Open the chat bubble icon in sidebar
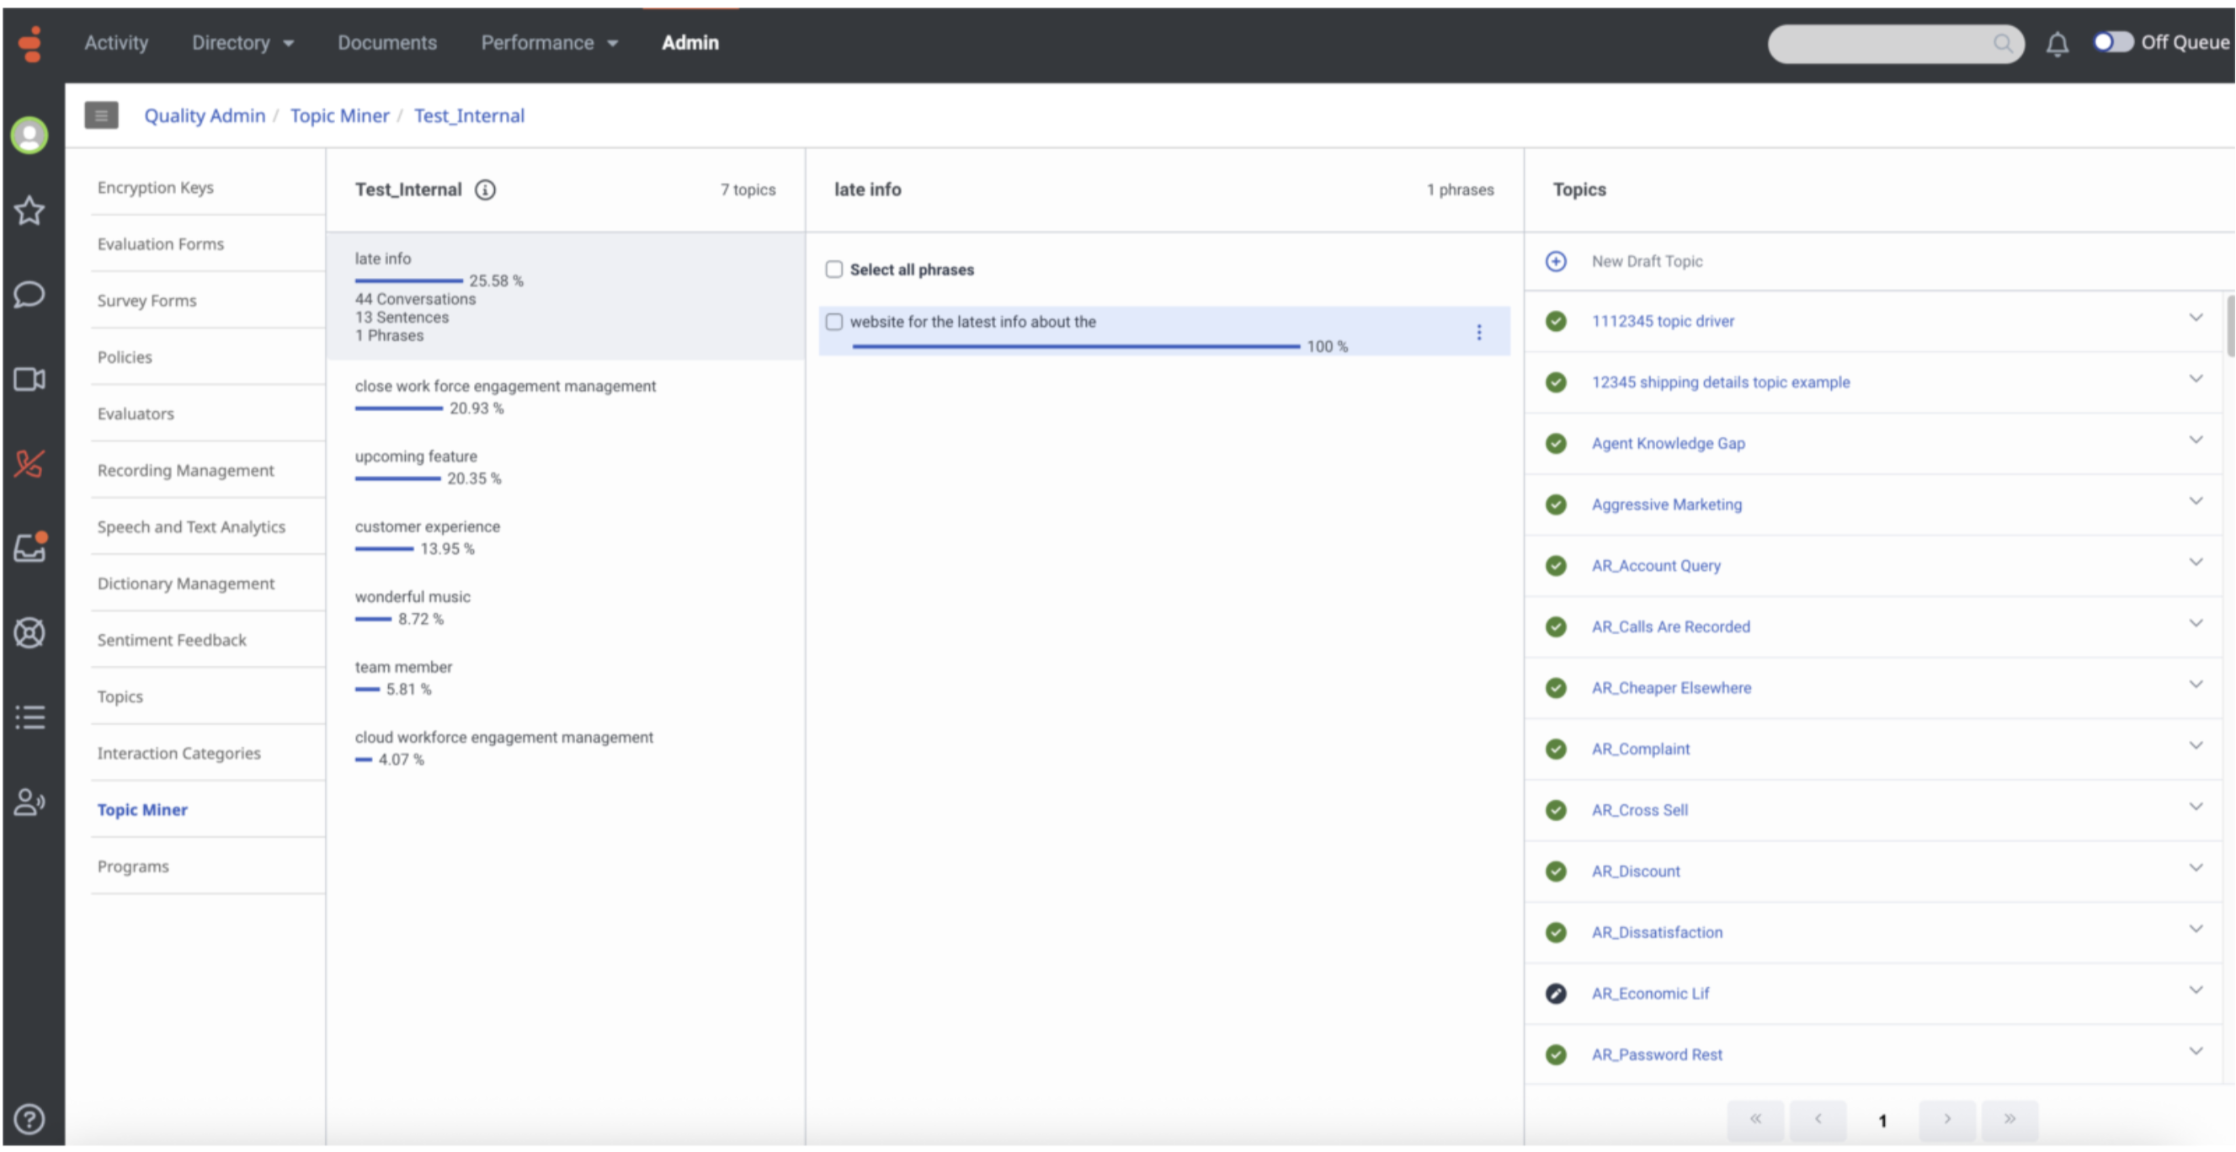 pos(29,294)
